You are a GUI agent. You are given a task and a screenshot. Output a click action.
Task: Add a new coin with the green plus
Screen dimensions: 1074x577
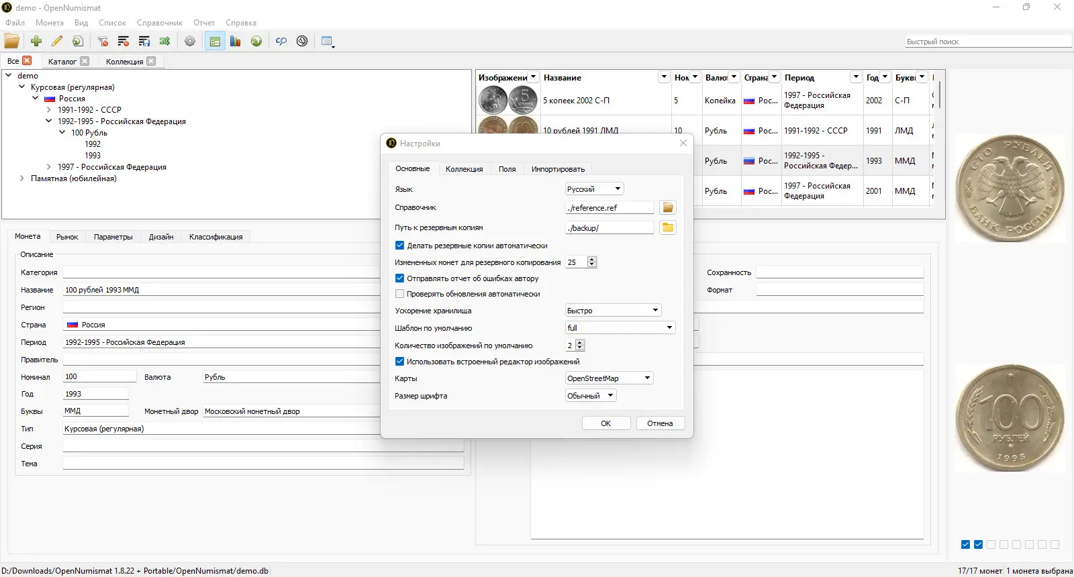36,42
